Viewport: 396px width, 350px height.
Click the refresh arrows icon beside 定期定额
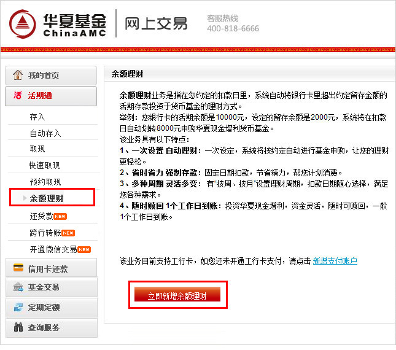pyautogui.click(x=18, y=307)
